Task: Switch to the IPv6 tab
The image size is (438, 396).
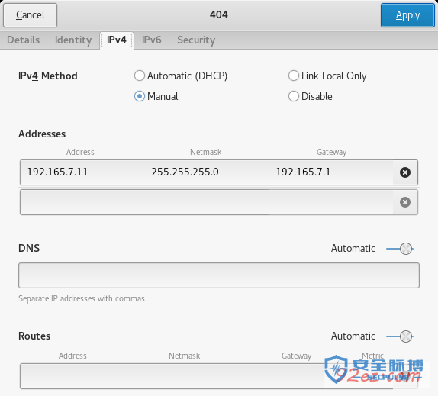Action: tap(151, 40)
